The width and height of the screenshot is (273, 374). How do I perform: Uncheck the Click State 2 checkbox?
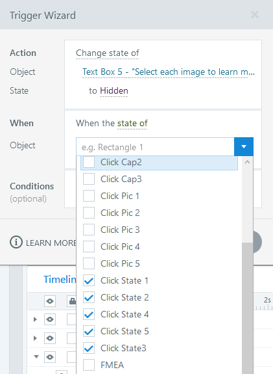pos(89,297)
